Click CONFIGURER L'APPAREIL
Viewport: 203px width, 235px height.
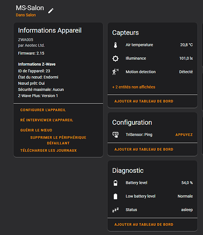pyautogui.click(x=43, y=110)
